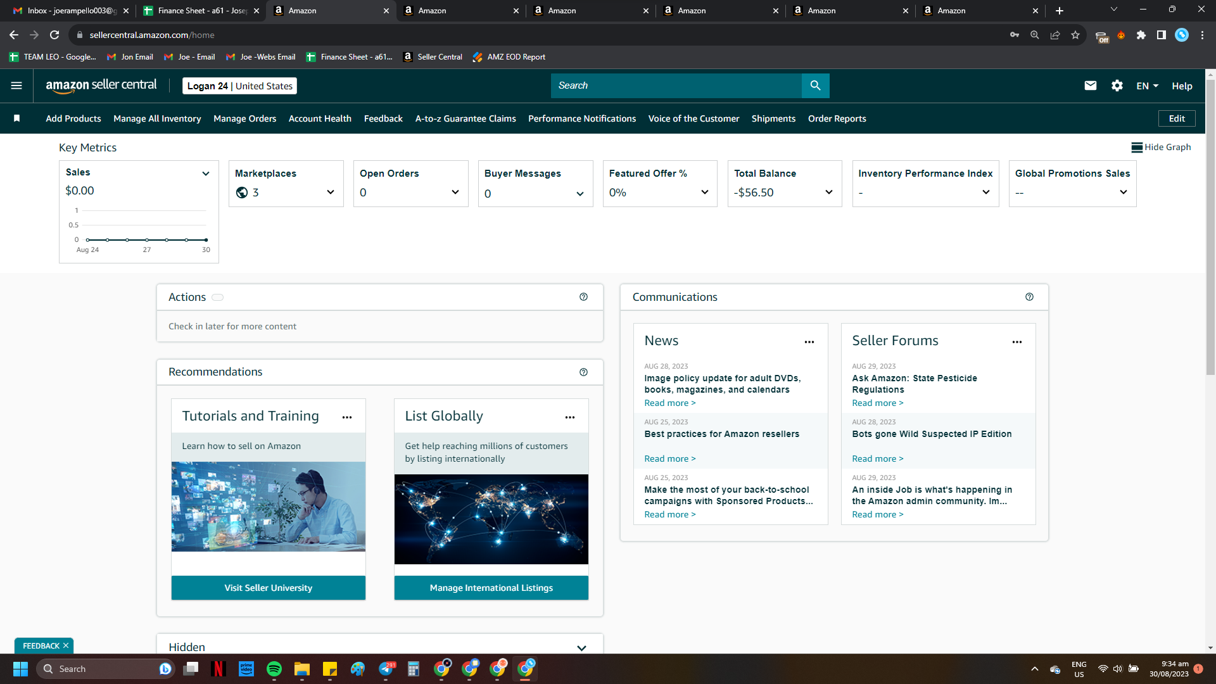The image size is (1216, 684).
Task: Expand the Featured Offer % dropdown
Action: (704, 193)
